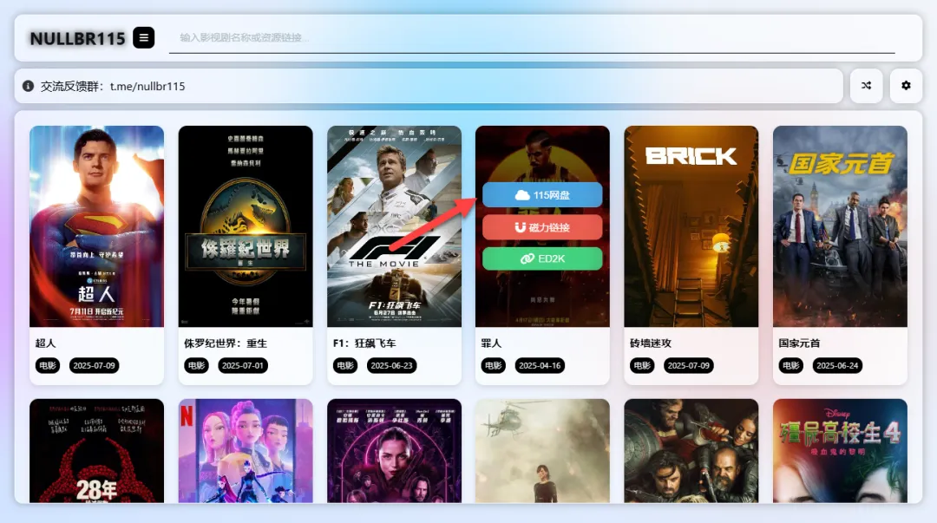Screen dimensions: 937x523
Task: Click the search field for 影视剧名称
Action: tap(532, 37)
